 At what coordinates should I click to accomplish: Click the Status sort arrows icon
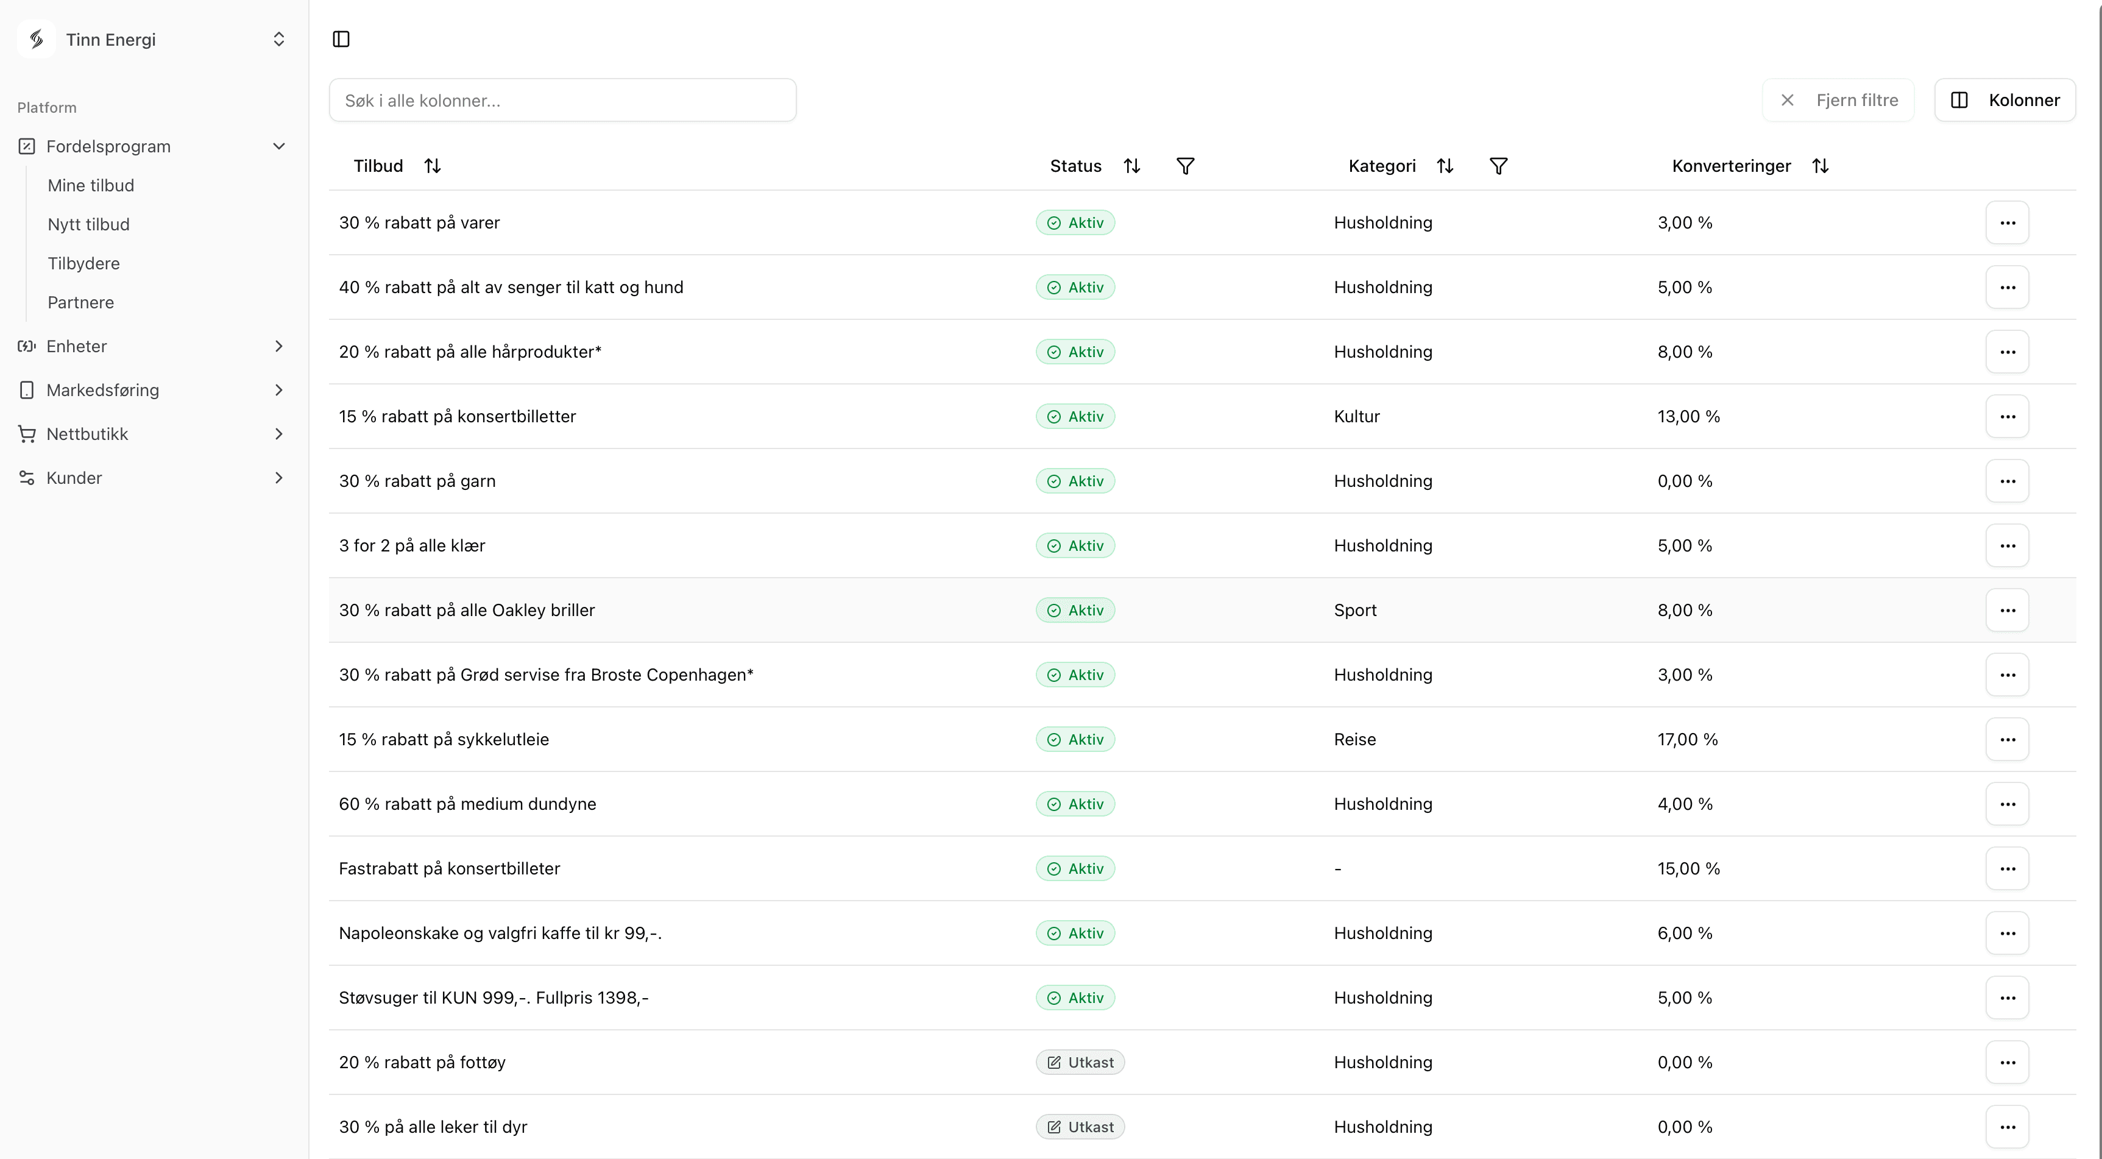point(1132,166)
